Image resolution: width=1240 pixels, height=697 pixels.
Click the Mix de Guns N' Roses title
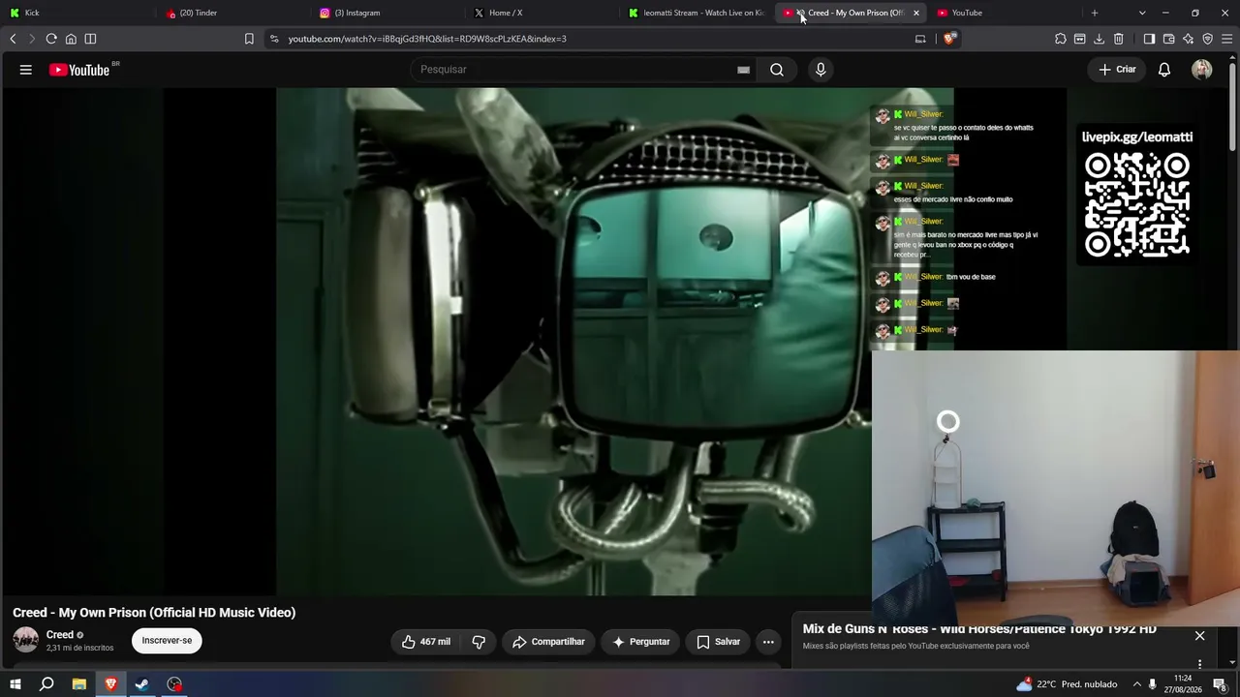coord(979,629)
